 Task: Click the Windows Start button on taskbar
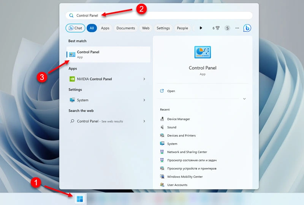[80, 199]
